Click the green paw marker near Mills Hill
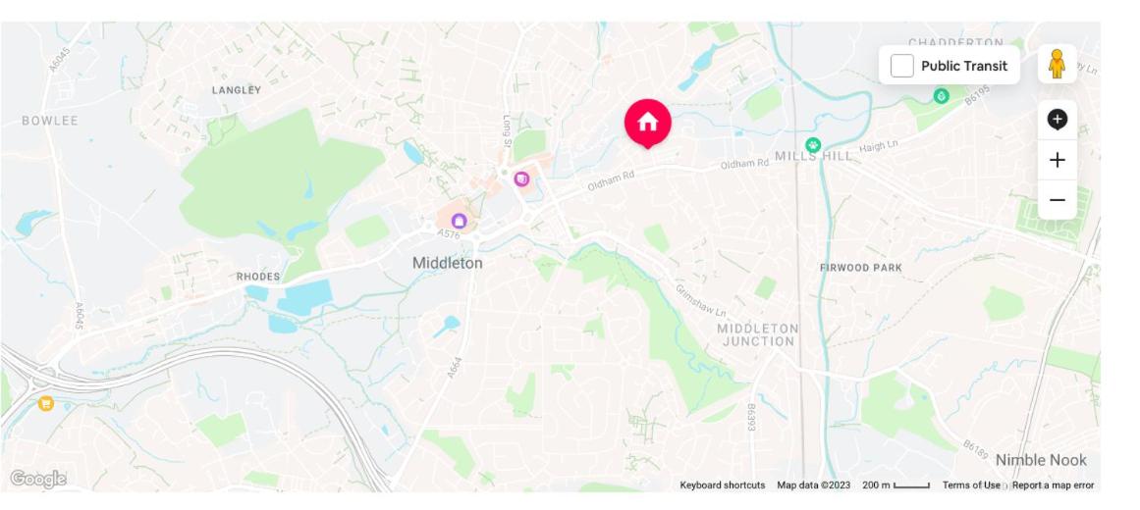The height and width of the screenshot is (510, 1140). (x=813, y=145)
